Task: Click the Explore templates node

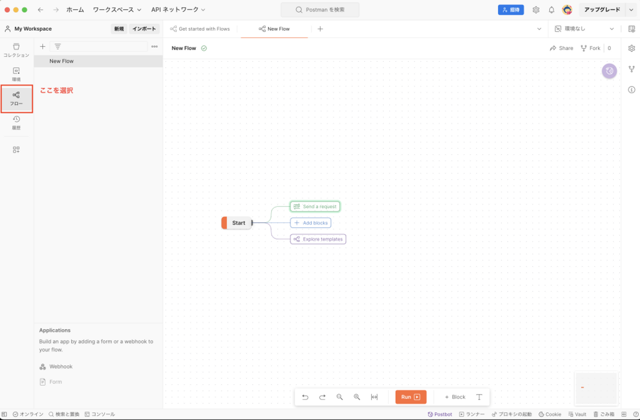Action: [x=318, y=239]
